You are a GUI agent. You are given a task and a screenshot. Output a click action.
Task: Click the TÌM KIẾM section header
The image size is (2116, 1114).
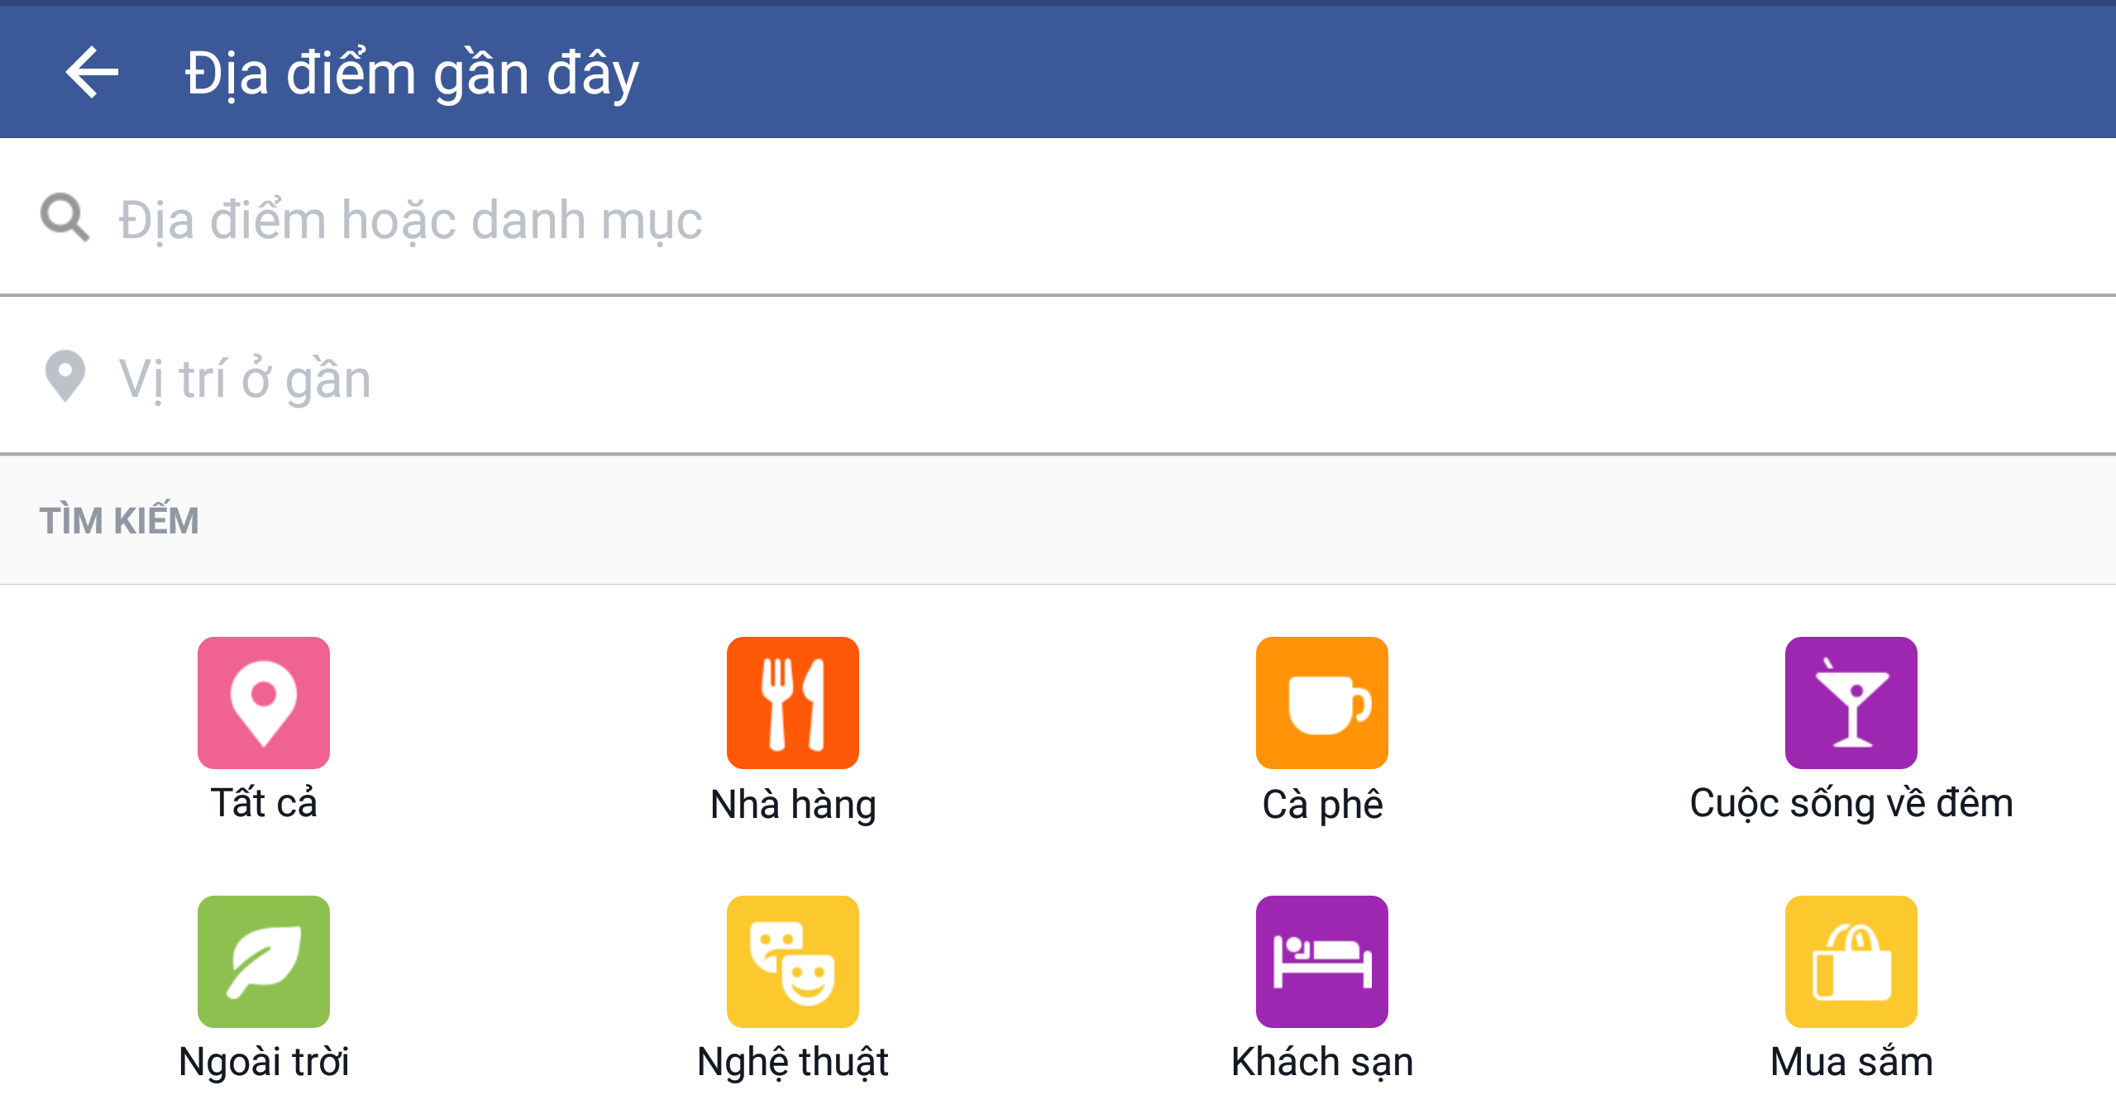pyautogui.click(x=120, y=519)
